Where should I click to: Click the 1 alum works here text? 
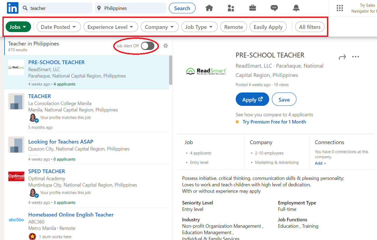point(55,237)
